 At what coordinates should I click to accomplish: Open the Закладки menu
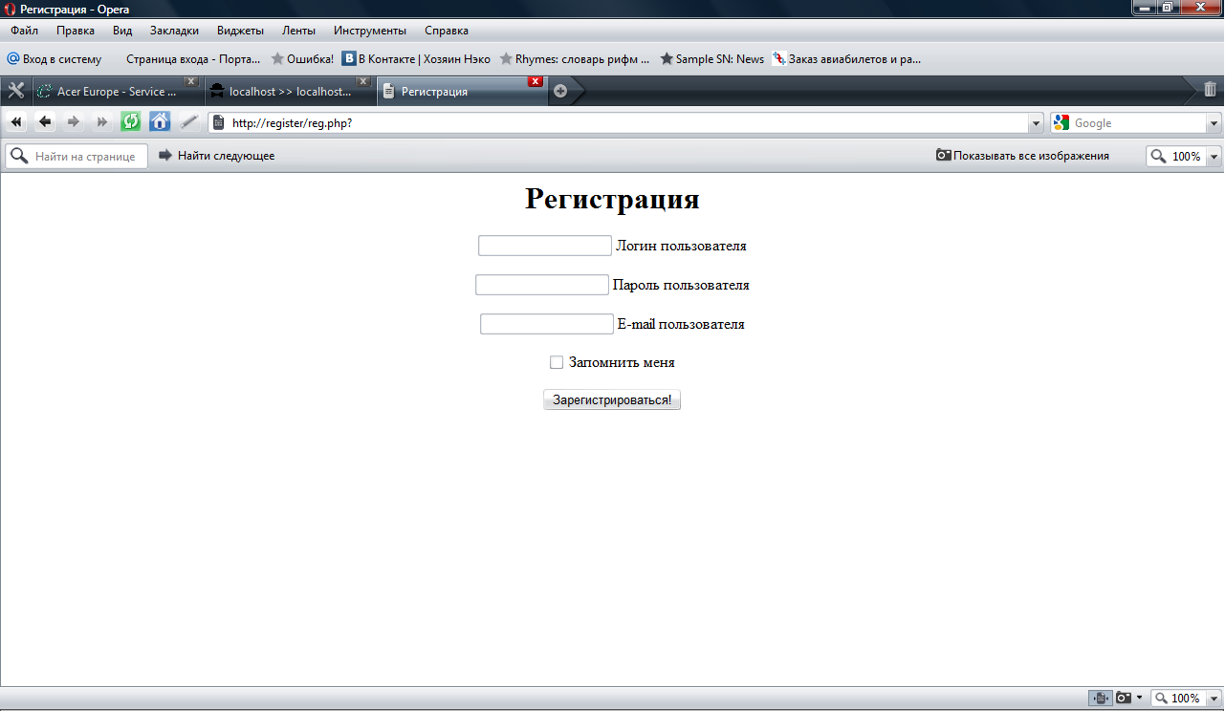[x=174, y=31]
